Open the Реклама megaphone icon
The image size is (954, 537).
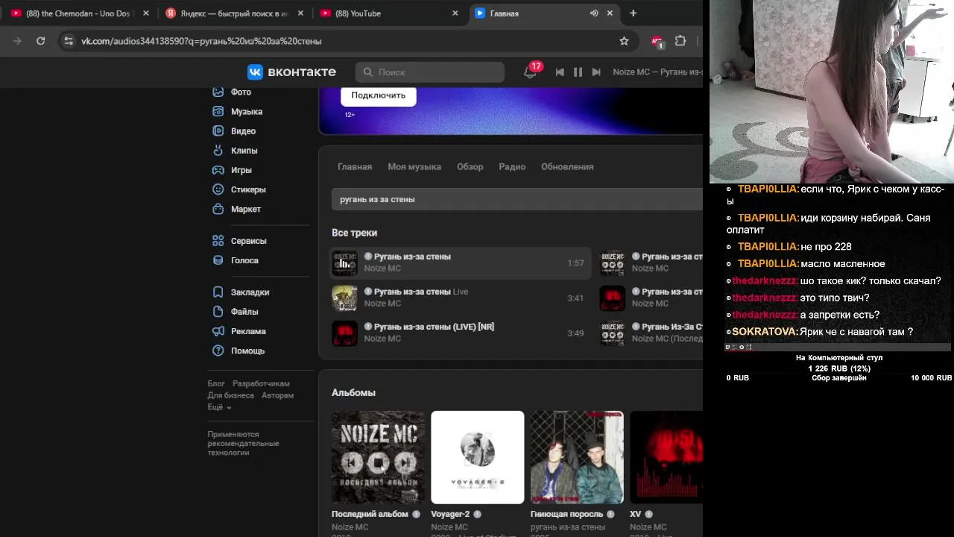(218, 330)
